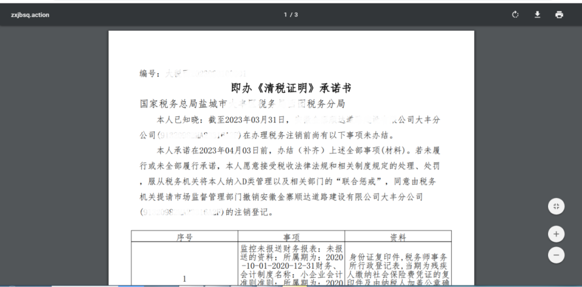Viewport: 582px width, 287px height.
Task: Click the zxjbsq.action file title
Action: [30, 15]
